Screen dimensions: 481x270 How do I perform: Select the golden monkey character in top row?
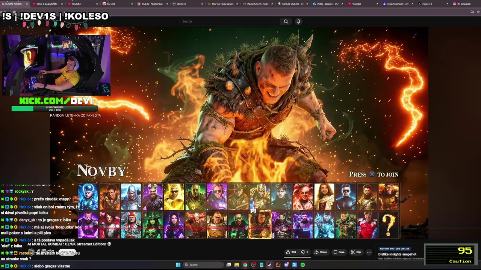click(x=389, y=196)
